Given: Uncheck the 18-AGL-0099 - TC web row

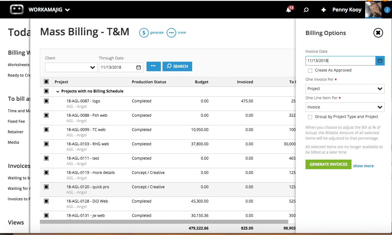Looking at the screenshot, I should click(x=46, y=129).
